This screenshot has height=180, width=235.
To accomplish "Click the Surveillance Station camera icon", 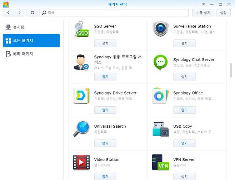I will [160, 29].
